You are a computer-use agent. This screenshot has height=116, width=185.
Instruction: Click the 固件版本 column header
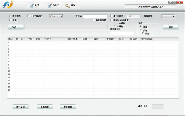click(x=75, y=39)
